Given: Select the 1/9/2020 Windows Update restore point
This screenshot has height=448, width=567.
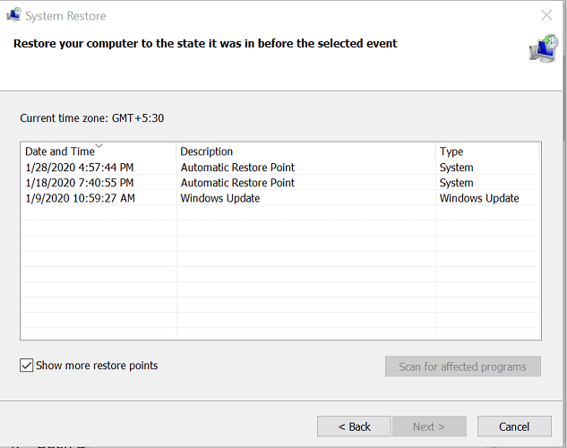Looking at the screenshot, I should tap(280, 198).
